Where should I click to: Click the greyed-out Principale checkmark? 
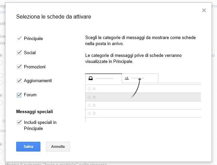pyautogui.click(x=19, y=38)
